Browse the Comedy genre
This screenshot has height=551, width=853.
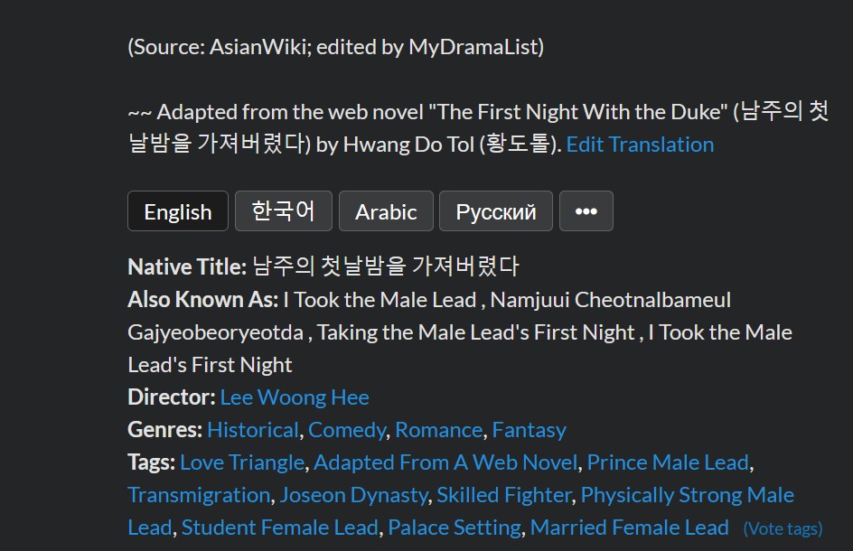(347, 430)
